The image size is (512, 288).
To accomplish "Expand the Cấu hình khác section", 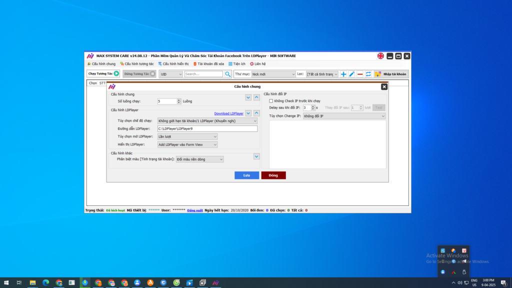I will [256, 156].
